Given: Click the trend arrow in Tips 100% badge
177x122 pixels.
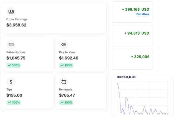Looking at the screenshot, I should tap(9, 102).
